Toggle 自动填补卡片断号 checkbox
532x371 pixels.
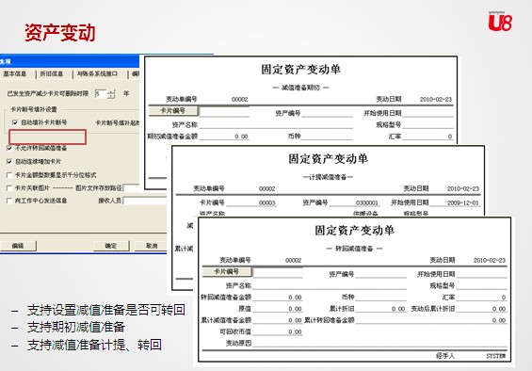14,122
